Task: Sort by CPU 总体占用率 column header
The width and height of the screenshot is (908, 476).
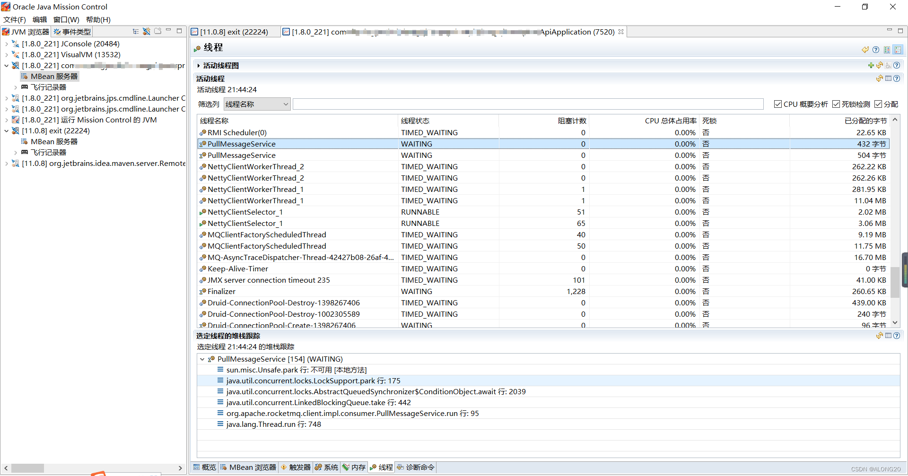Action: tap(645, 121)
